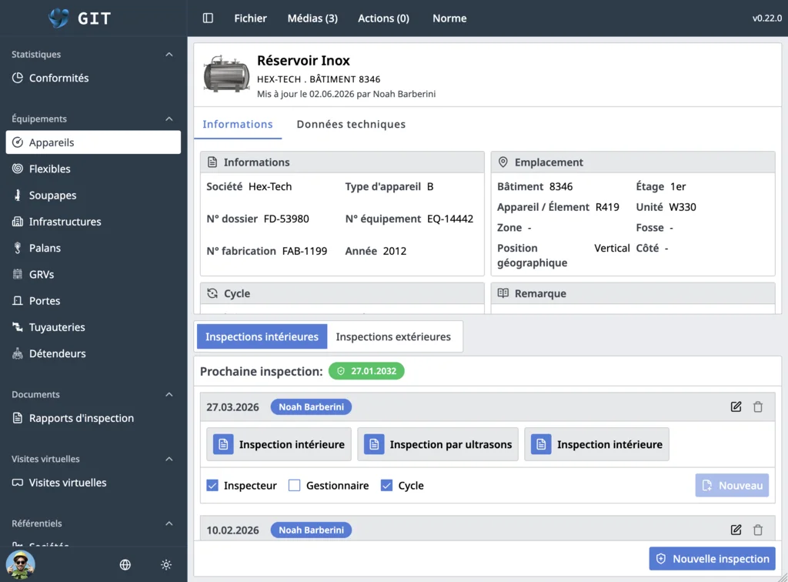
Task: Open Portes equipment list
Action: pos(93,300)
